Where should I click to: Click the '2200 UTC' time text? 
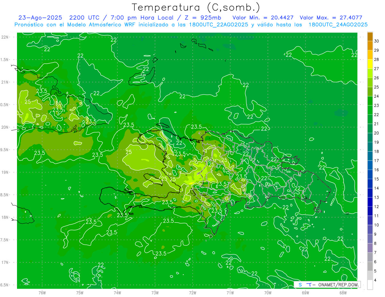click(x=85, y=18)
